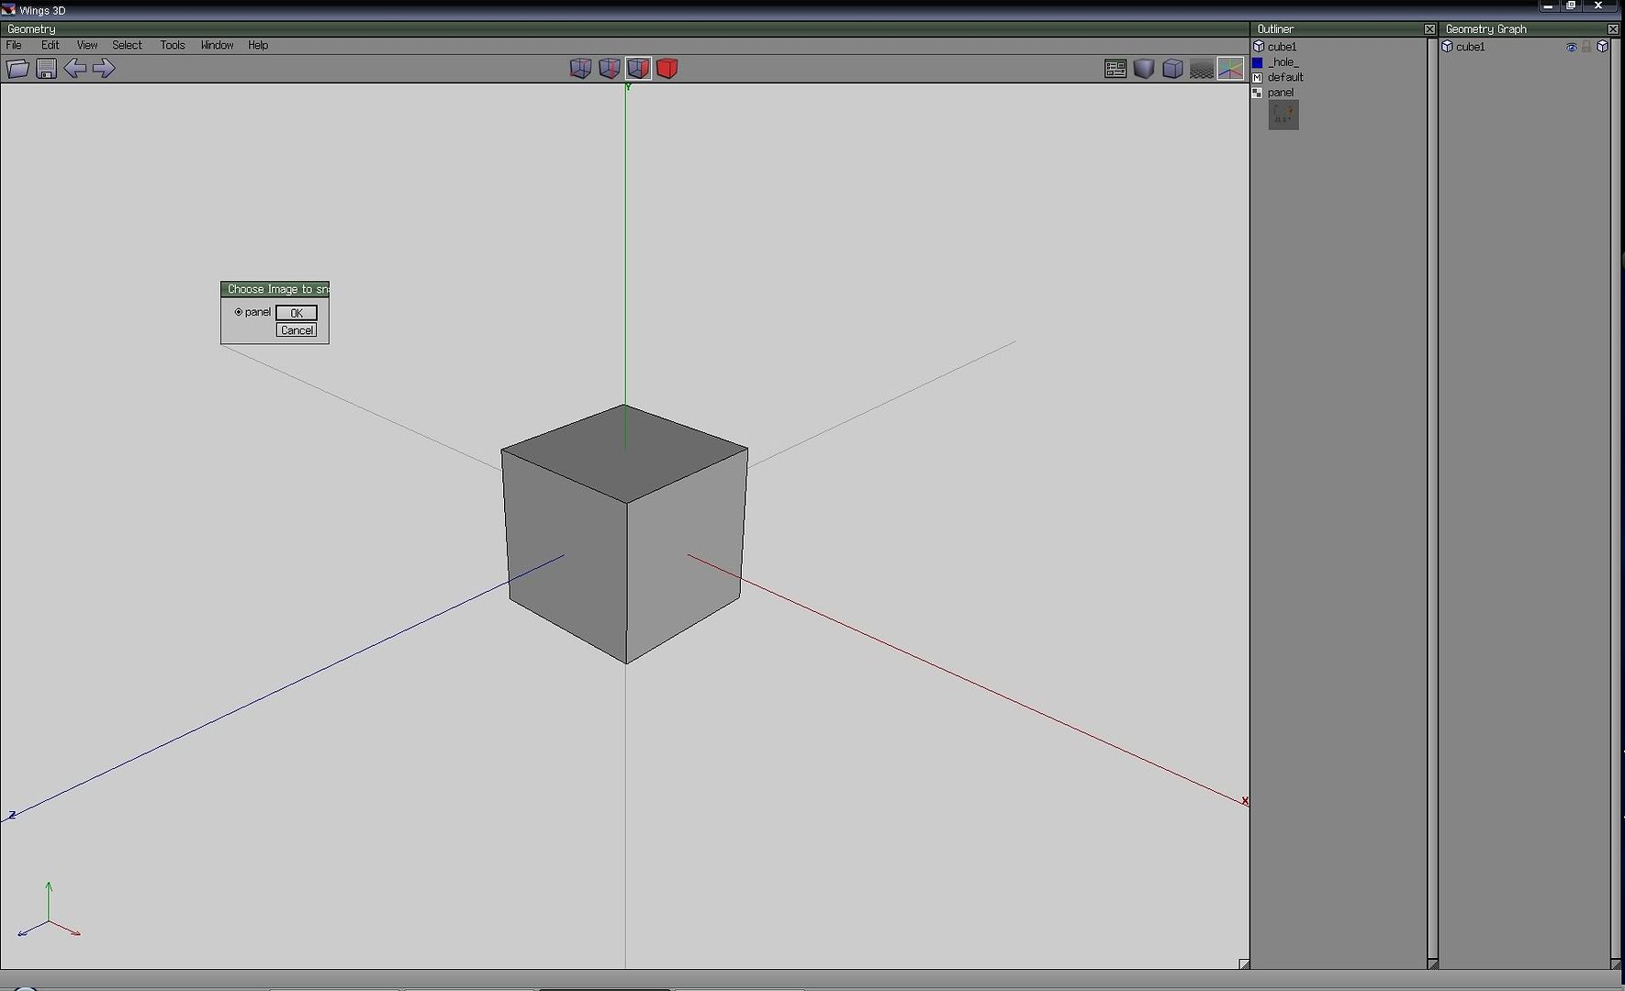Switch to face selection mode cube
This screenshot has height=991, width=1625.
(x=638, y=69)
